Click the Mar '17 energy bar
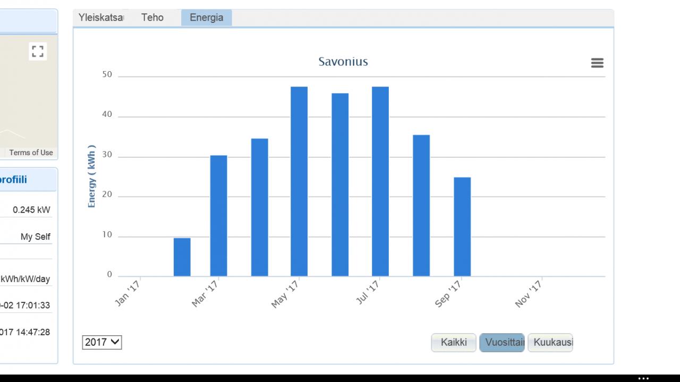The height and width of the screenshot is (382, 680). (219, 216)
